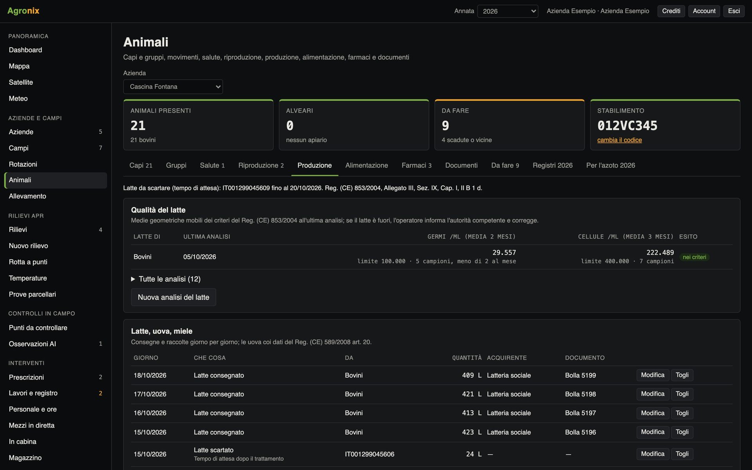Screen dimensions: 752x470
Task: Open Meteo in sidebar
Action: (55, 98)
